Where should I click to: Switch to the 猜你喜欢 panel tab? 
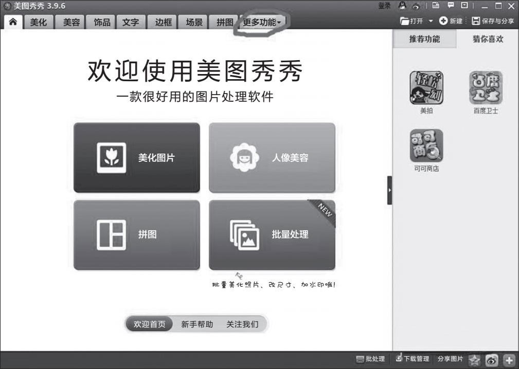coord(488,39)
